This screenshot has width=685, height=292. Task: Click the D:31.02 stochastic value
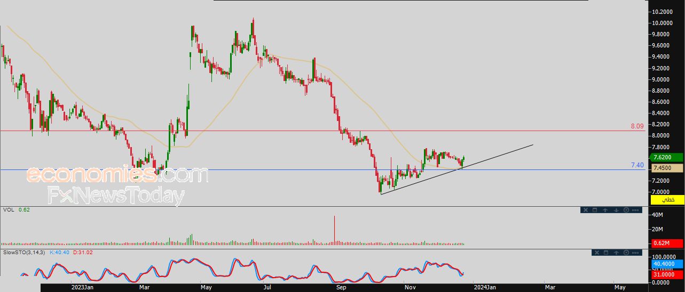pos(83,252)
